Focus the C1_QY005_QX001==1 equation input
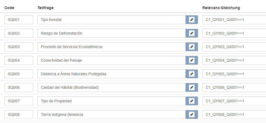Screen dimensions: 266x123 (x=234, y=74)
